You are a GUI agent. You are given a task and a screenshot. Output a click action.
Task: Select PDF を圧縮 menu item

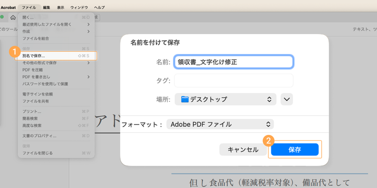pyautogui.click(x=56, y=70)
